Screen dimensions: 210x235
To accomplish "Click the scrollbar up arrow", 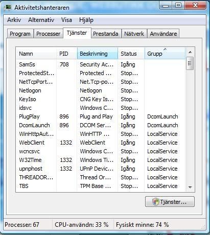I will (190, 52).
